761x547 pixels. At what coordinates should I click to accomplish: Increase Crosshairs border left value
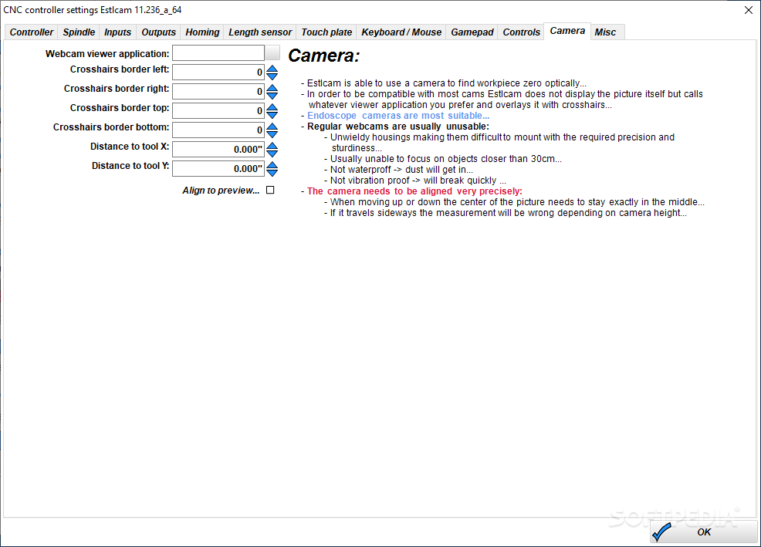click(x=272, y=69)
